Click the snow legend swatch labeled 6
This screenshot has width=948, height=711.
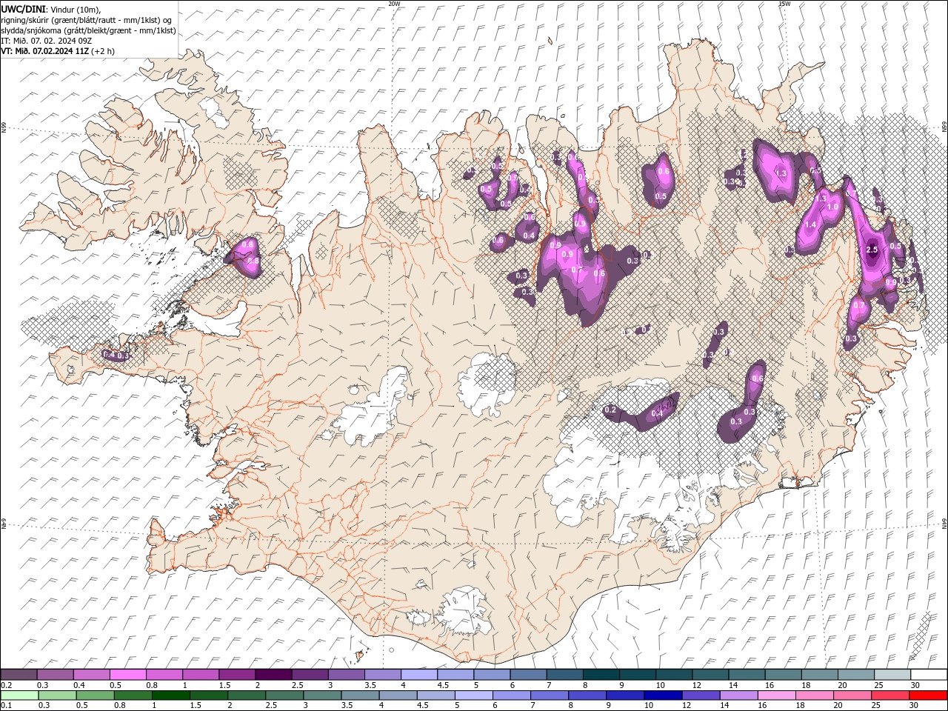(527, 675)
